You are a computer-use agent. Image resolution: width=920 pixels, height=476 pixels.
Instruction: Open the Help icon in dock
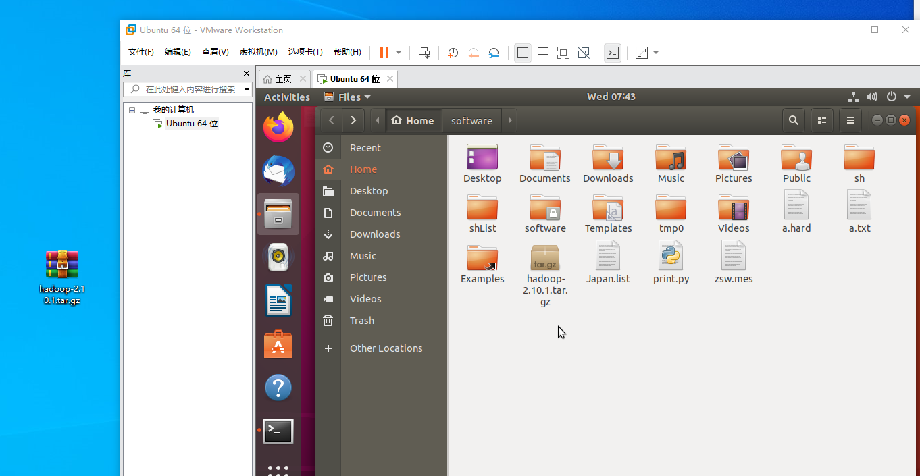point(278,388)
